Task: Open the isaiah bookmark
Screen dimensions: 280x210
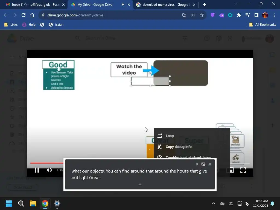Action: click(56, 25)
